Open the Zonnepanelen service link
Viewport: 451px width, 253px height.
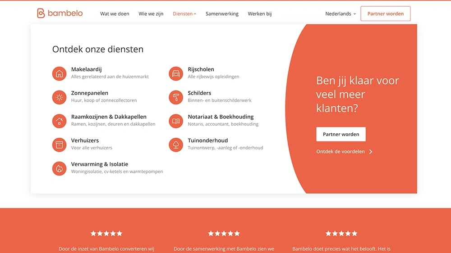[x=89, y=93]
